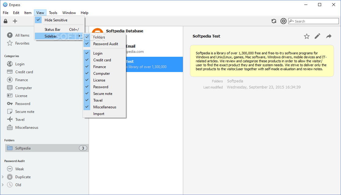Click the yellow note text box
The width and height of the screenshot is (341, 195).
(262, 61)
